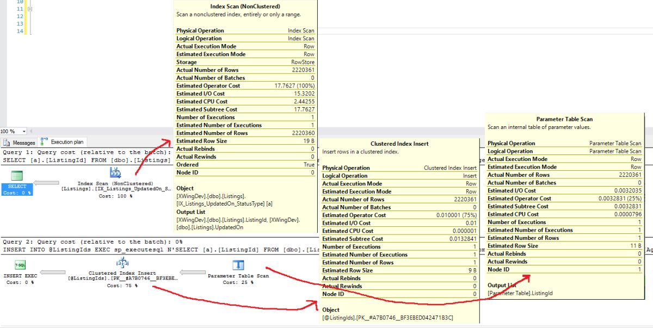Click the 'Estimated CPU Cost 0.0000796' row

(565, 214)
